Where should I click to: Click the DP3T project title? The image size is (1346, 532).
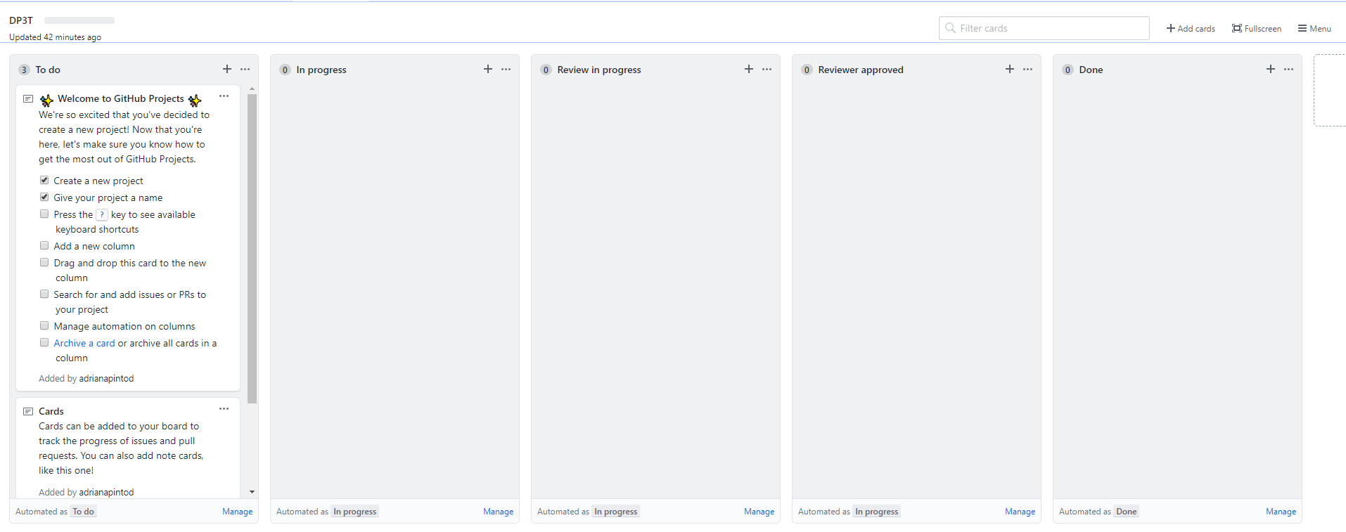(21, 20)
